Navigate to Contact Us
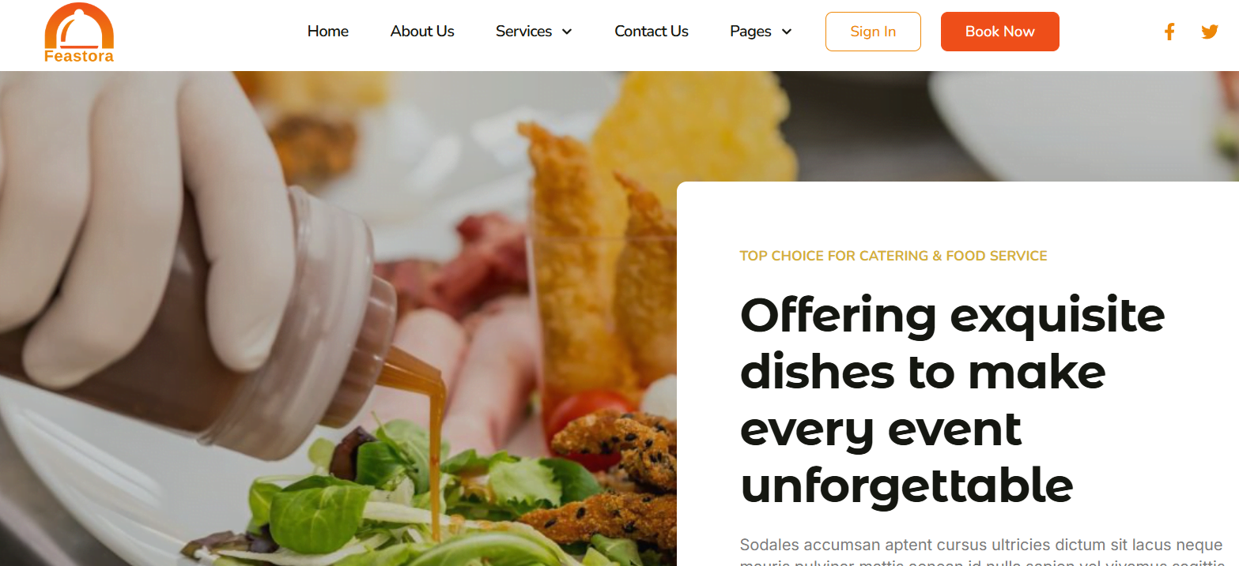The image size is (1239, 566). point(652,32)
